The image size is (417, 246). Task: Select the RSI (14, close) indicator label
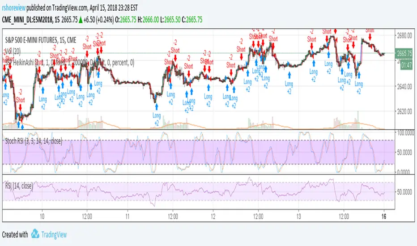[19, 186]
